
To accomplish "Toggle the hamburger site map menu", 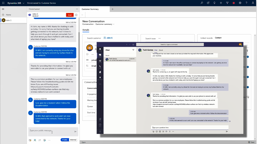I will tap(3, 9).
